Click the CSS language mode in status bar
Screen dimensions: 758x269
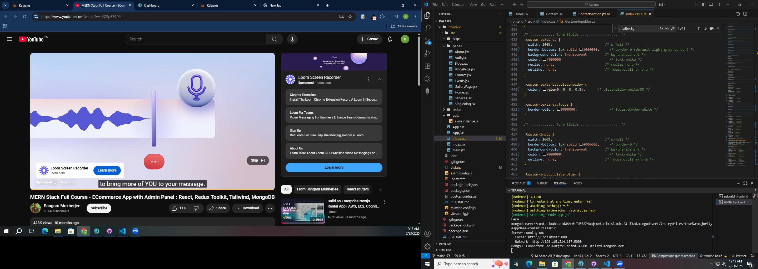642,256
